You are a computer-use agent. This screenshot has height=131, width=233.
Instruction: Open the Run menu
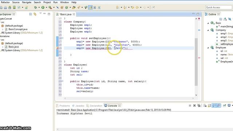[x=55, y=3]
